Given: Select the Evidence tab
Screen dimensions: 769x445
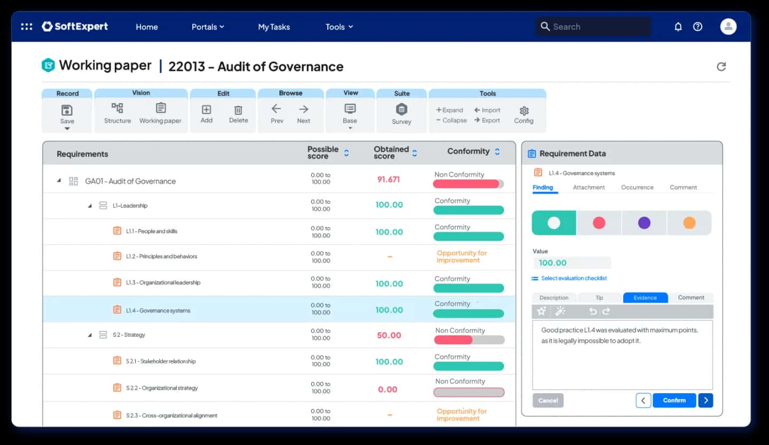Looking at the screenshot, I should pyautogui.click(x=645, y=298).
